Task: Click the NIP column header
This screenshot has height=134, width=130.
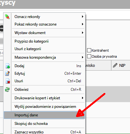Action: tap(121, 65)
